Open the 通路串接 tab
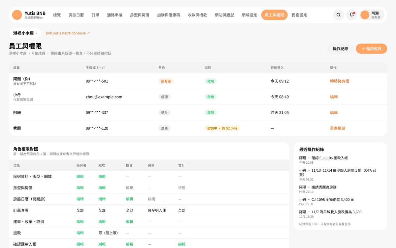 click(115, 15)
